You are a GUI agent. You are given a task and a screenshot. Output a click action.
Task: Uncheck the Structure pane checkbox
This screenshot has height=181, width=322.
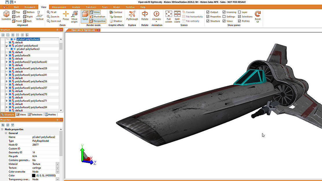point(208,21)
